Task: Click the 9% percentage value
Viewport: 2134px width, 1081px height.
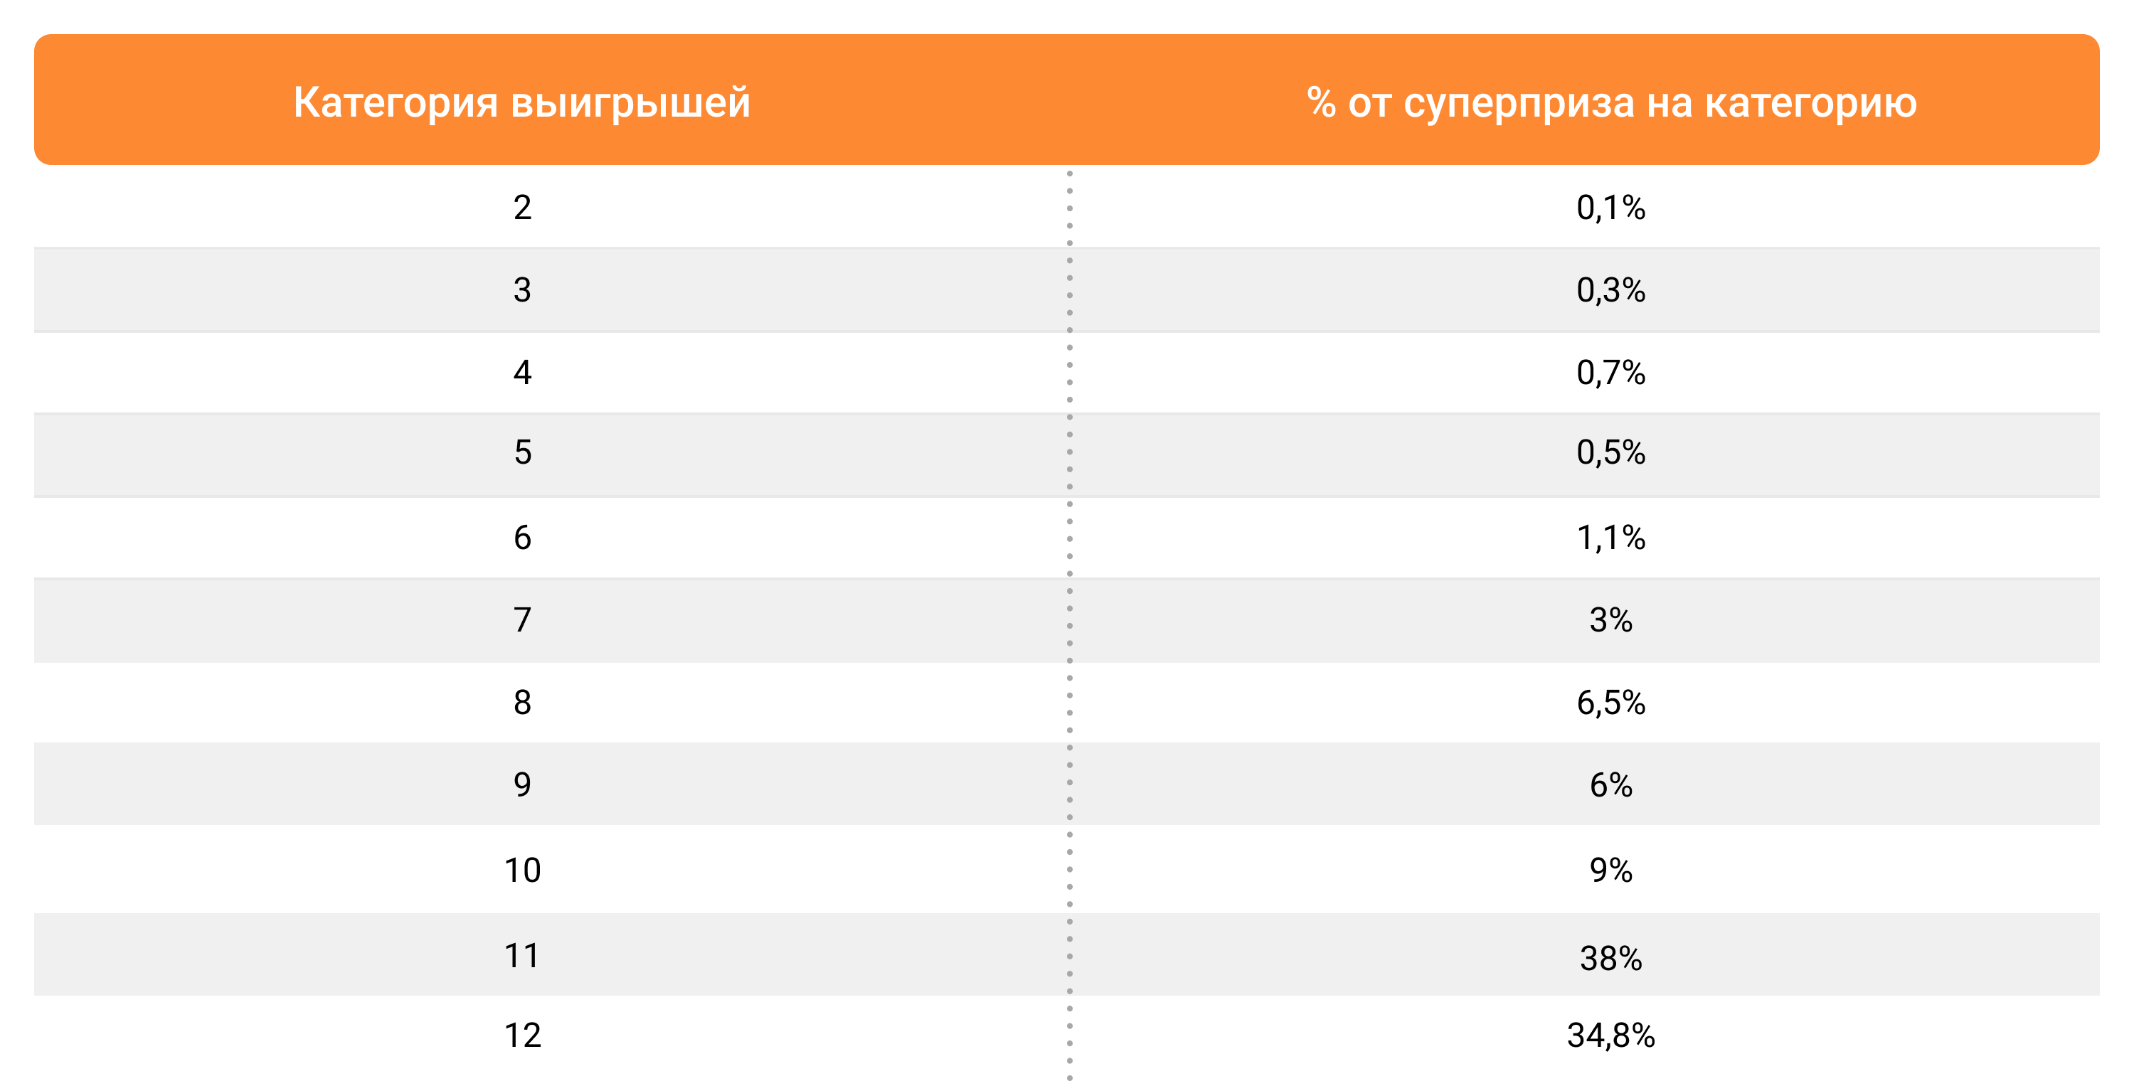Action: pyautogui.click(x=1610, y=870)
